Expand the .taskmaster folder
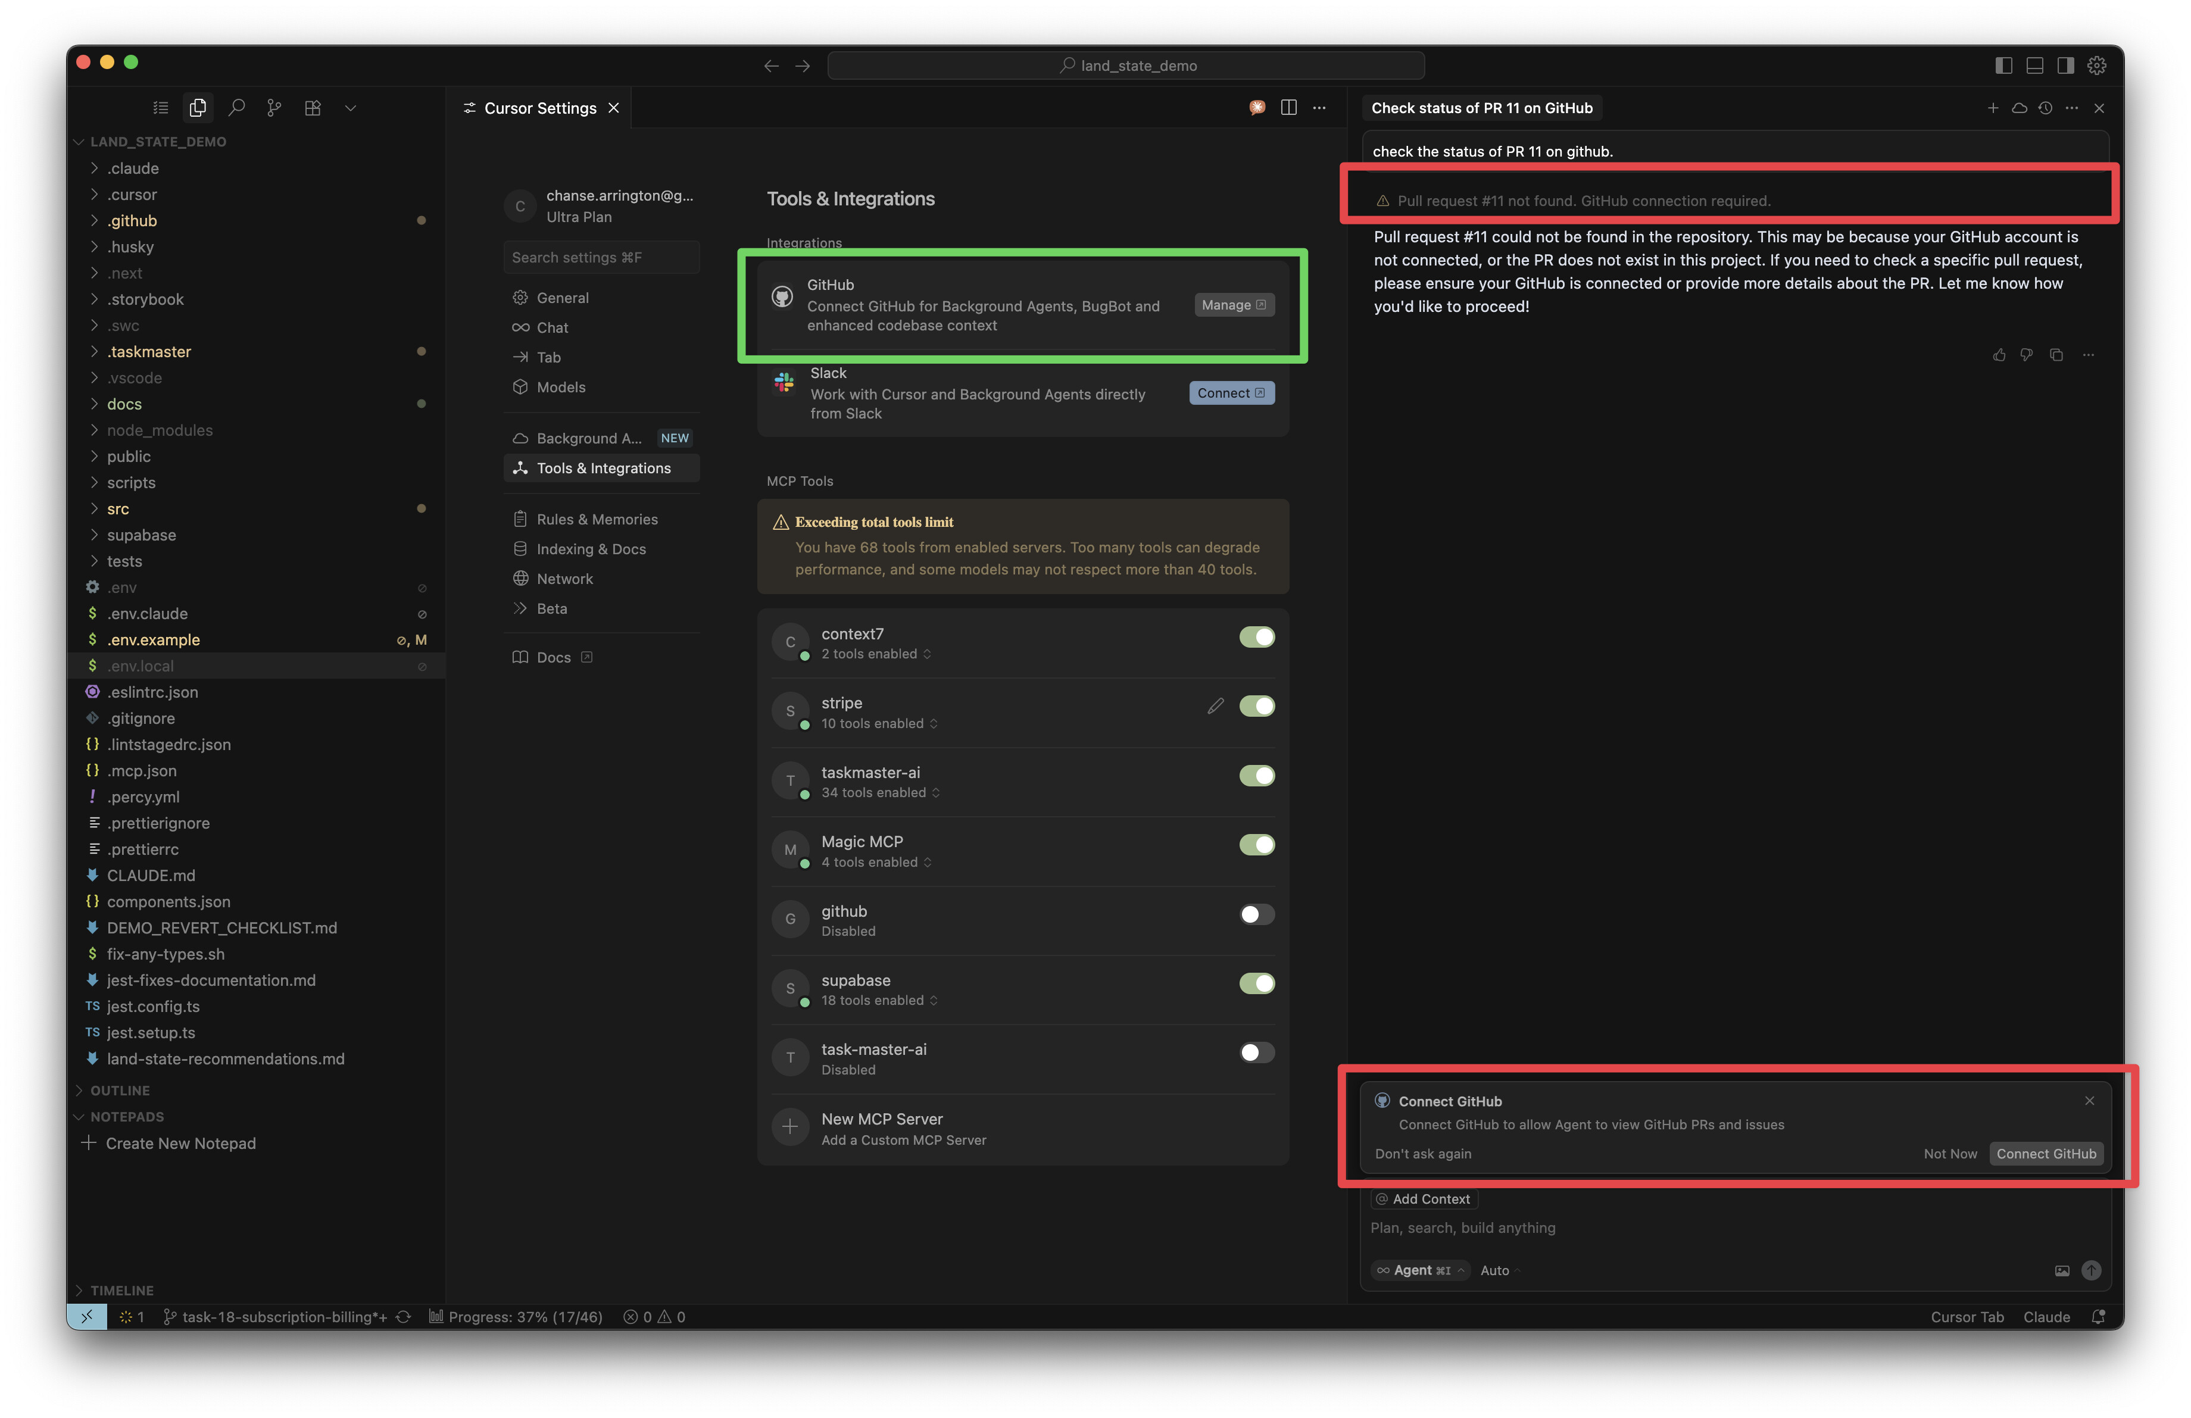 tap(256, 351)
